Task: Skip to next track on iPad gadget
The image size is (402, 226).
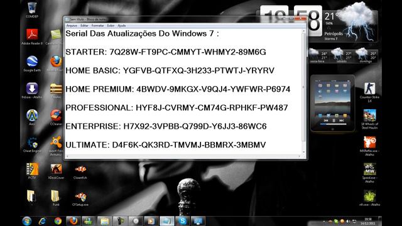Action: pyautogui.click(x=342, y=120)
